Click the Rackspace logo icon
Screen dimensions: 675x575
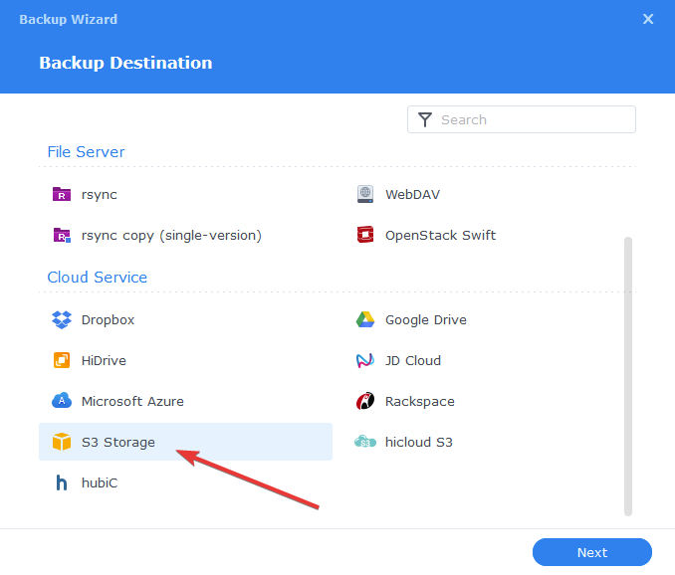(x=365, y=401)
